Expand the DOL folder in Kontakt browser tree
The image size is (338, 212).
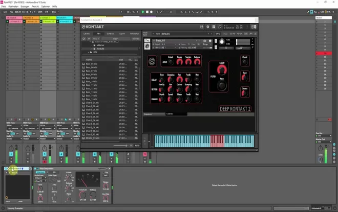[89, 52]
